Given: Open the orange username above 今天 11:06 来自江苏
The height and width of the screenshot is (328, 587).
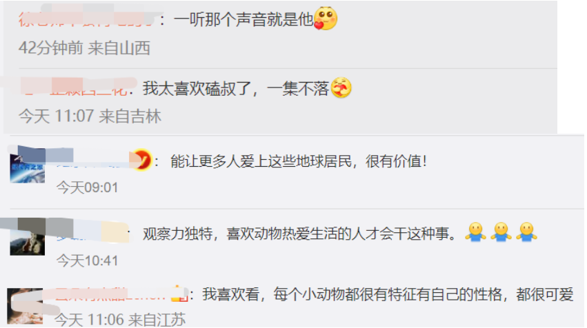Looking at the screenshot, I should (111, 295).
